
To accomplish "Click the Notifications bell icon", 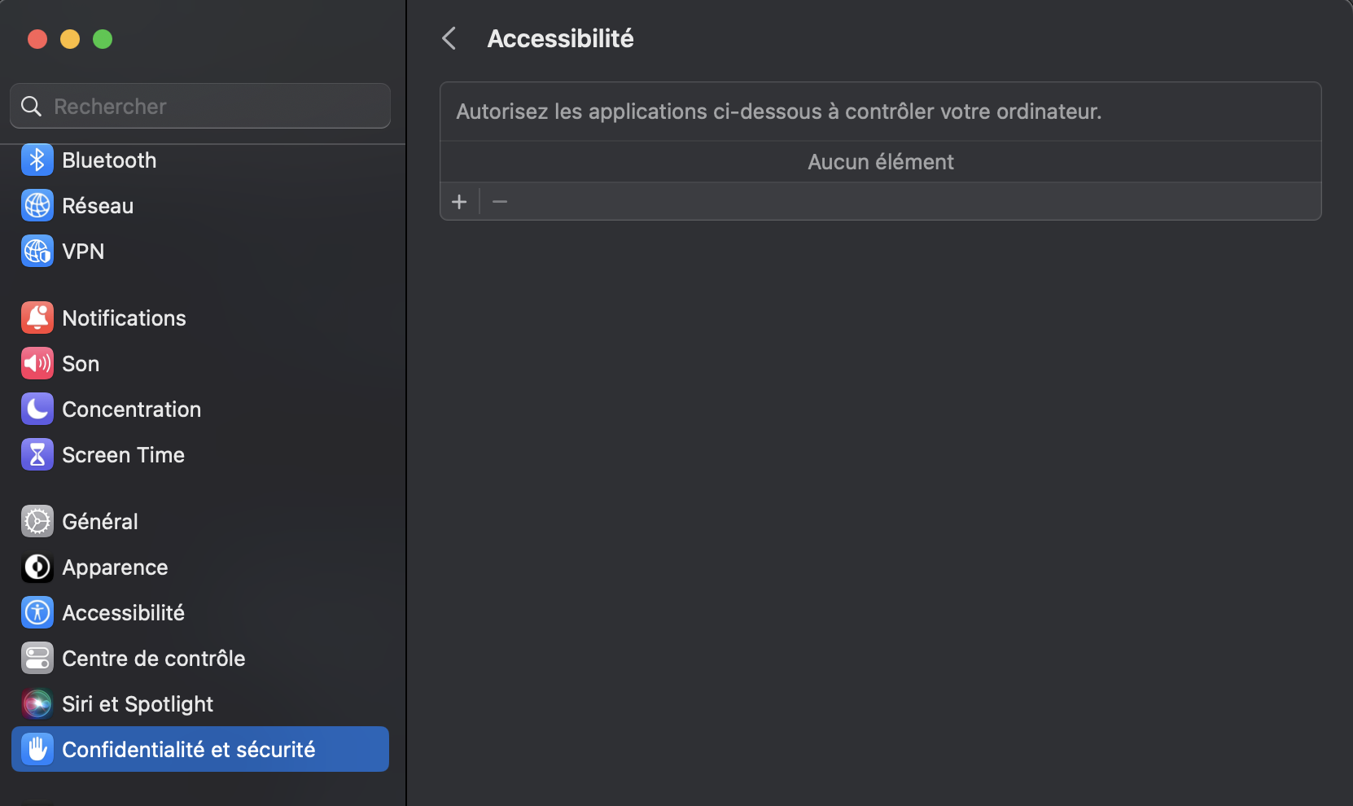I will click(x=37, y=318).
